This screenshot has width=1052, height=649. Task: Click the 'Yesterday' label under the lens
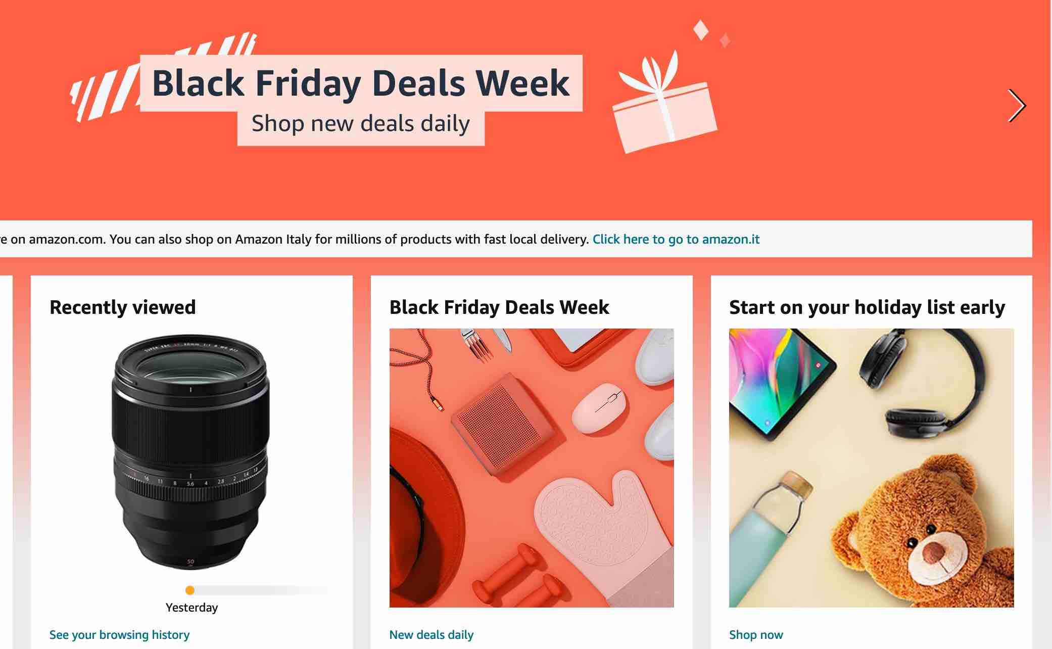click(x=192, y=608)
